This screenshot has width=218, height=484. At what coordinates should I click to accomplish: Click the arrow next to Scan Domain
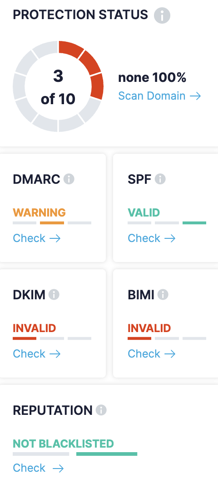pos(195,96)
